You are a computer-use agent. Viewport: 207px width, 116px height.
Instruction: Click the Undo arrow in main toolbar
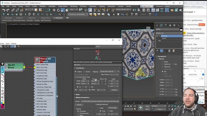[4, 10]
